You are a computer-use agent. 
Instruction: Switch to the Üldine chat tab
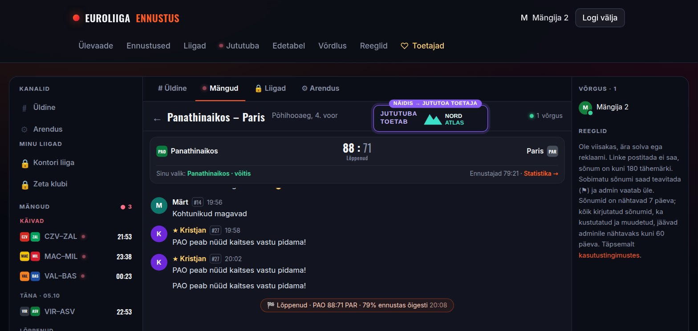pos(172,88)
